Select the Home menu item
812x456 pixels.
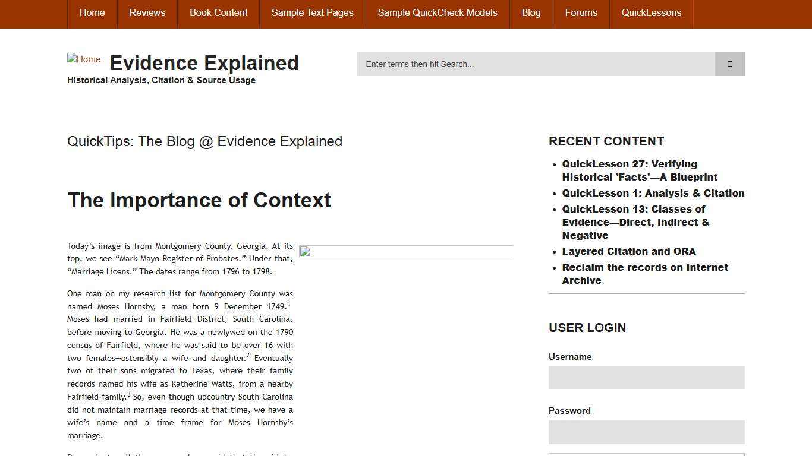pos(92,12)
